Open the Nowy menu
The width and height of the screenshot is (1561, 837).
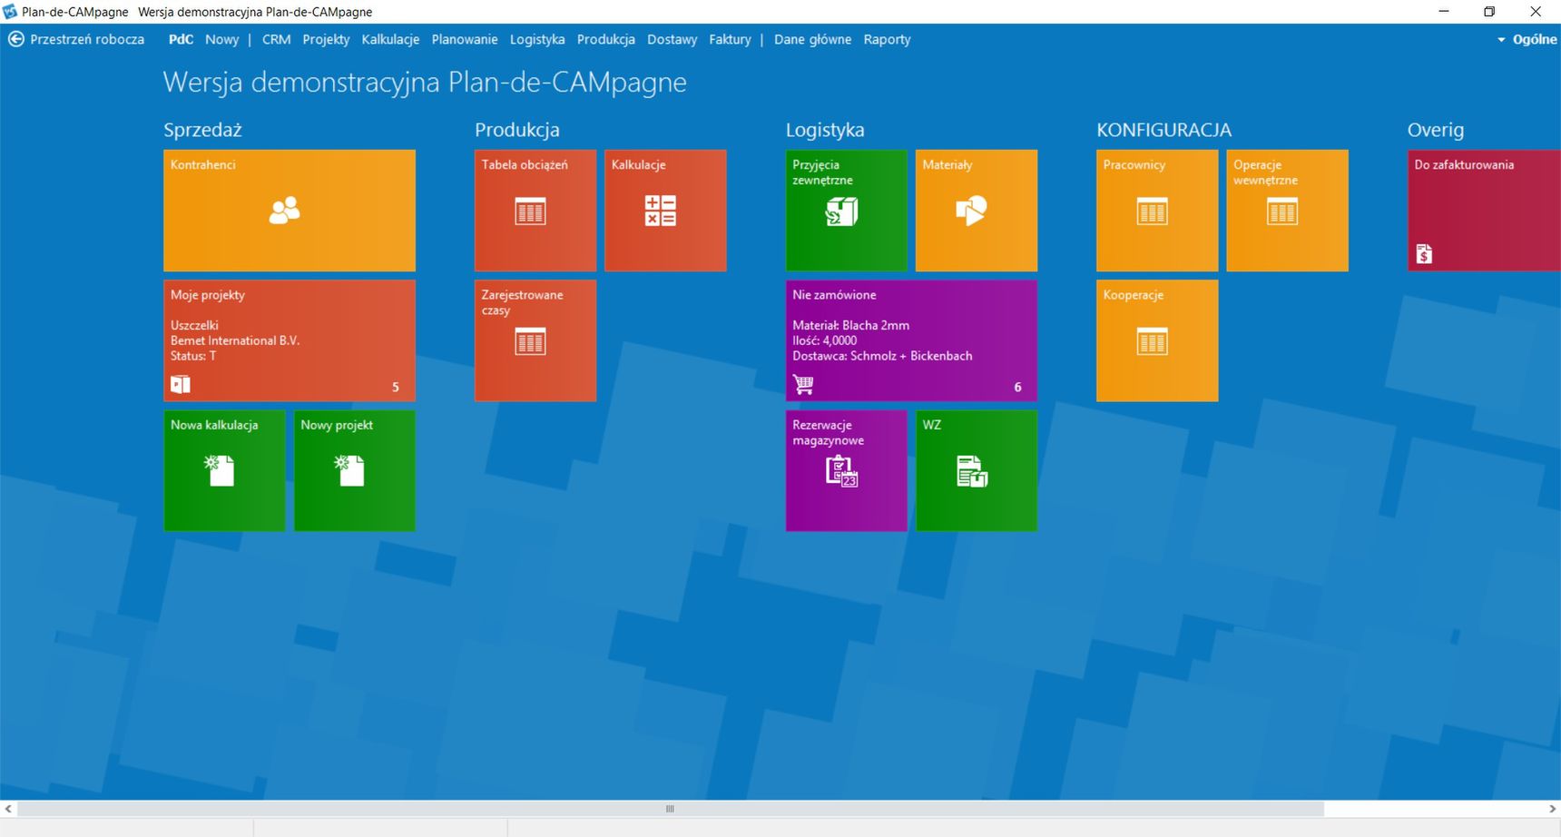(221, 39)
